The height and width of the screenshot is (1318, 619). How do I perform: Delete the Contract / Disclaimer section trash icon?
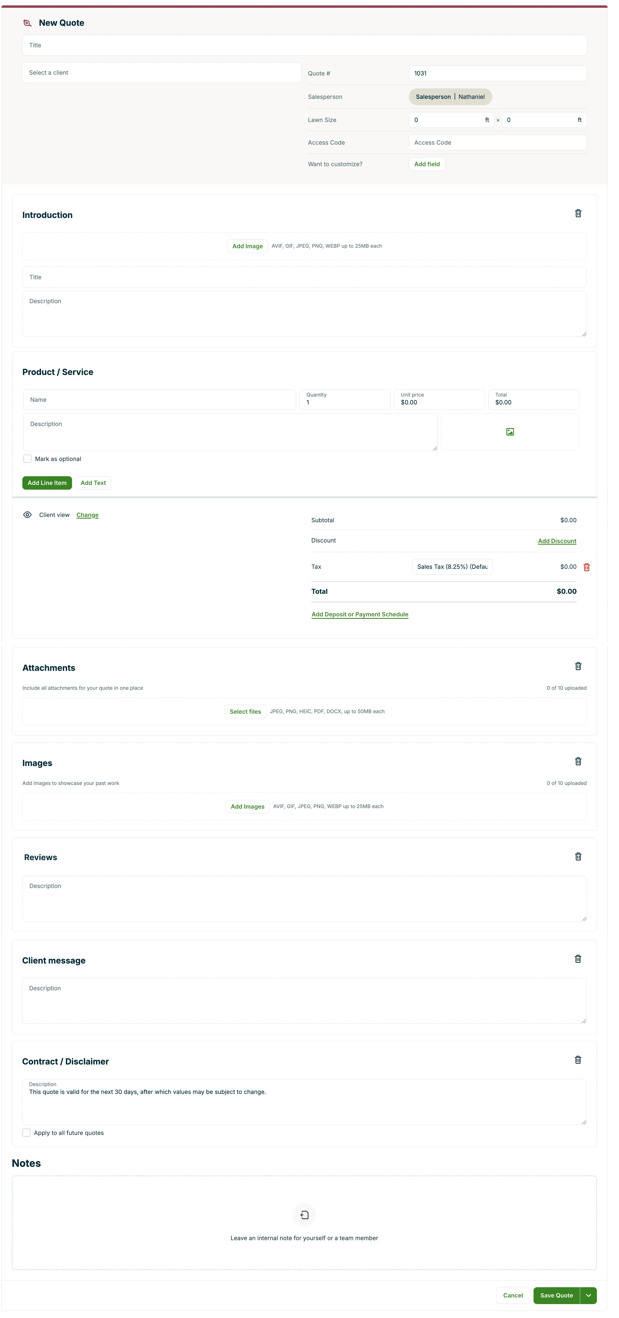578,1060
